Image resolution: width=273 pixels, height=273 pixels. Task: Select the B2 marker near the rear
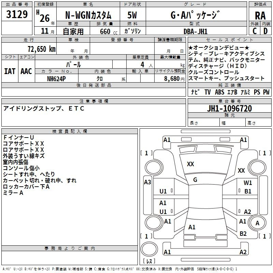pos(243,233)
